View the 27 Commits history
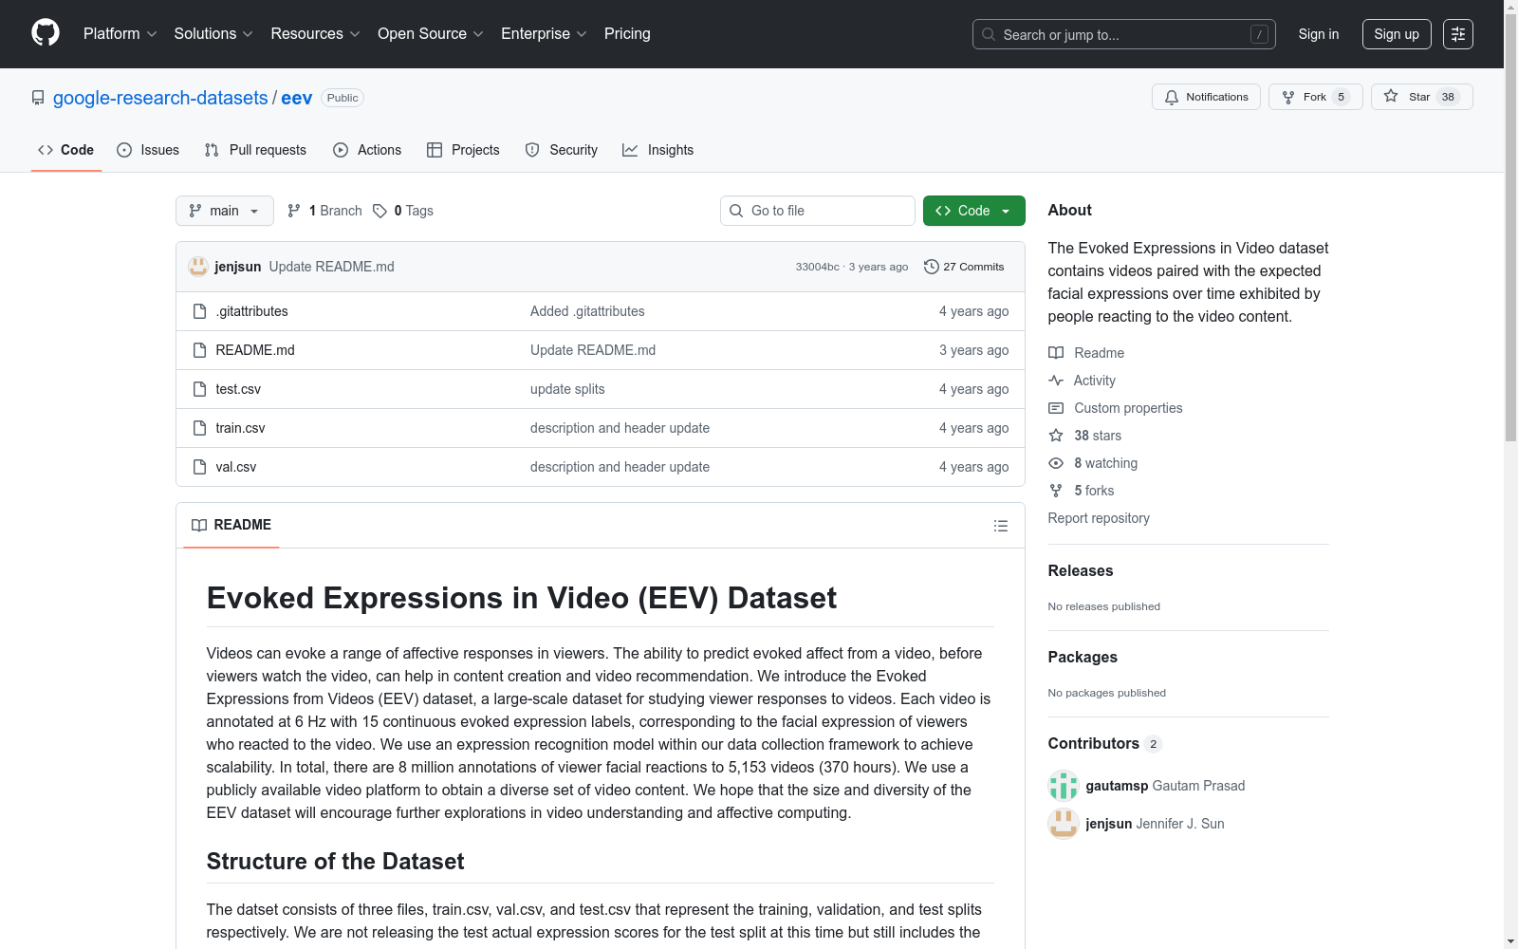Image resolution: width=1518 pixels, height=949 pixels. point(964,267)
